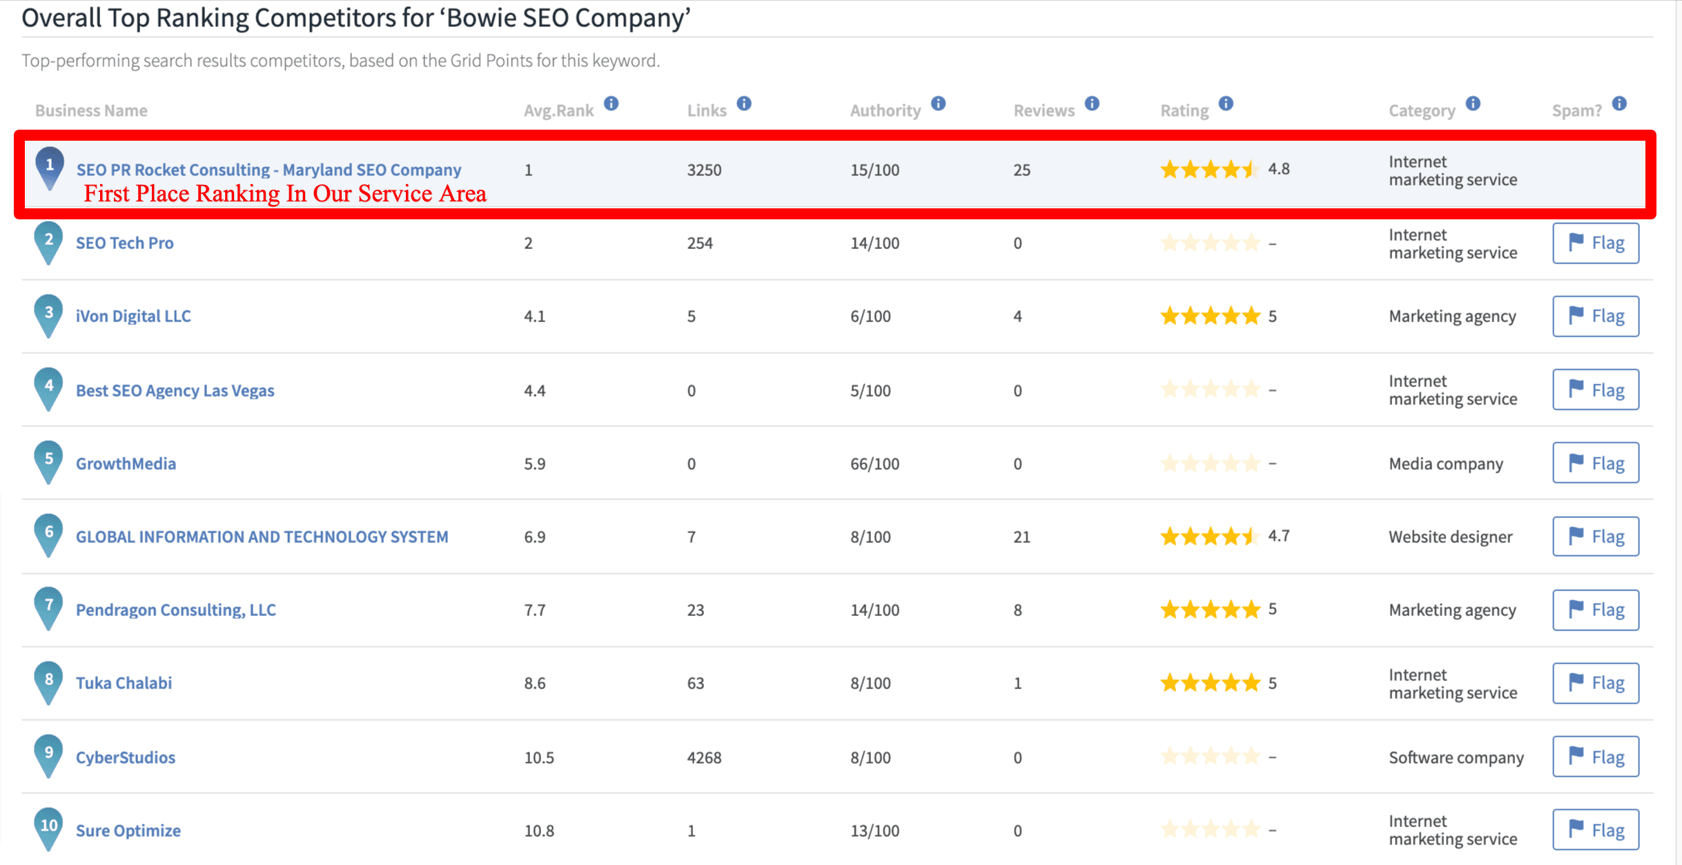Flag GLOBAL INFORMATION AND TECHNOLOGY SYSTEM

(x=1596, y=536)
